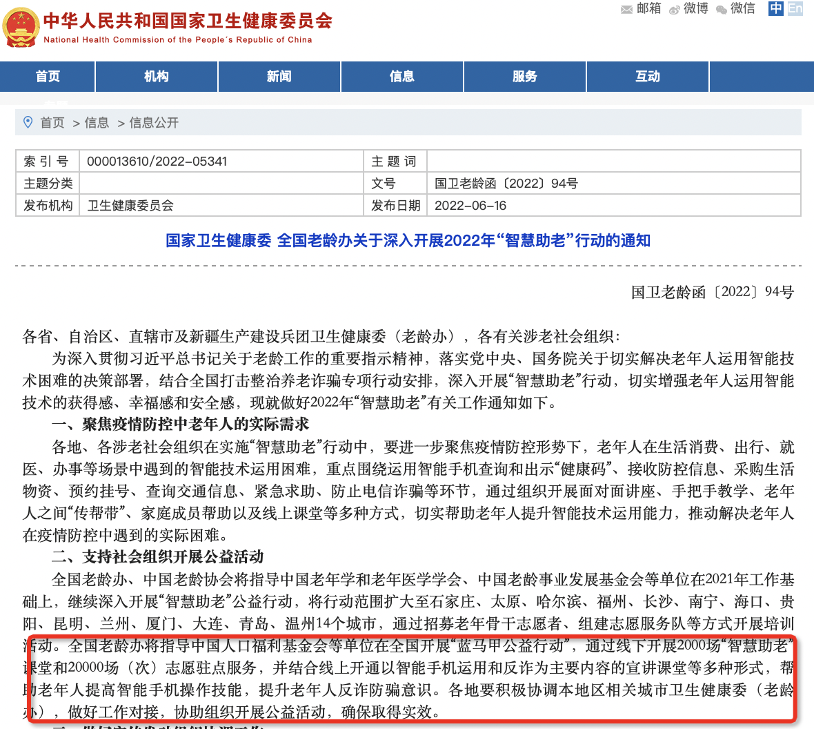
Task: Open the 互动 navigation menu
Action: [x=648, y=77]
